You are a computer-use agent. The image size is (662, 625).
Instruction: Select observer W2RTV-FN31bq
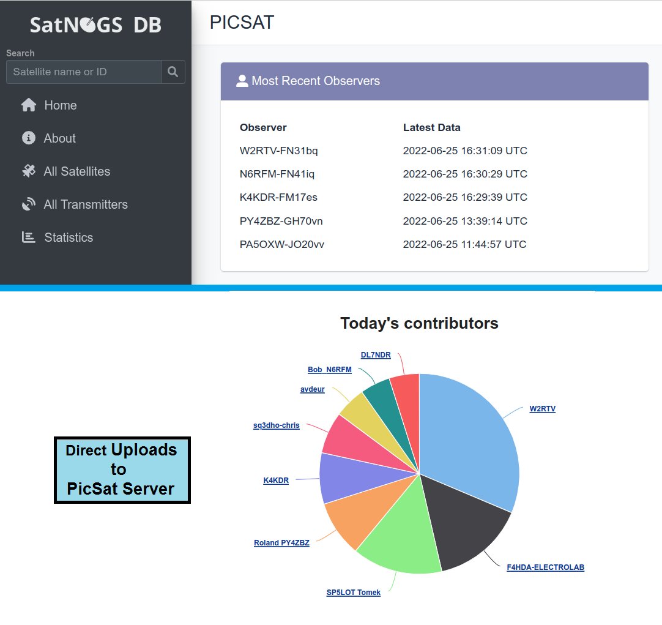pos(278,151)
